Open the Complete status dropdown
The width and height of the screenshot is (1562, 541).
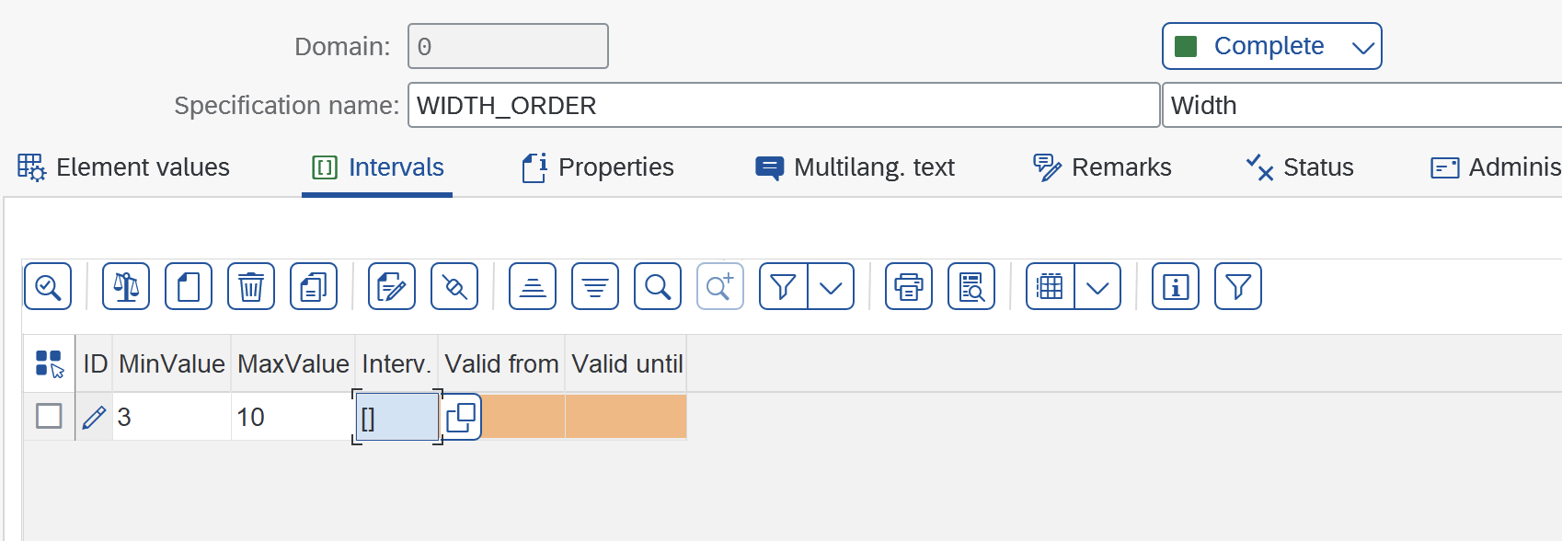1272,45
